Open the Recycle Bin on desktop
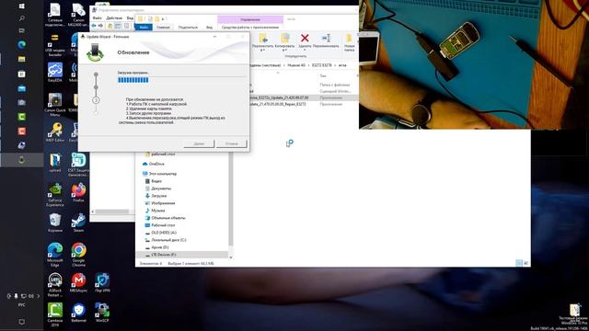Viewport: 589px width, 331px height. [55, 223]
